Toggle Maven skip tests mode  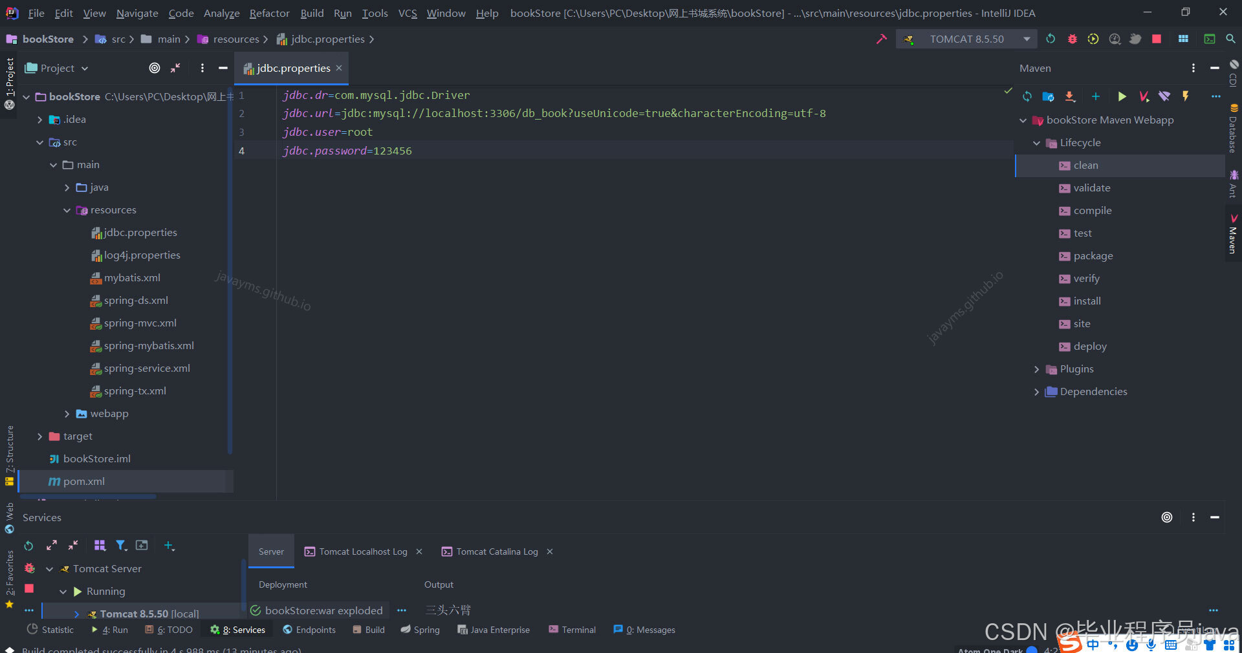[x=1186, y=96]
